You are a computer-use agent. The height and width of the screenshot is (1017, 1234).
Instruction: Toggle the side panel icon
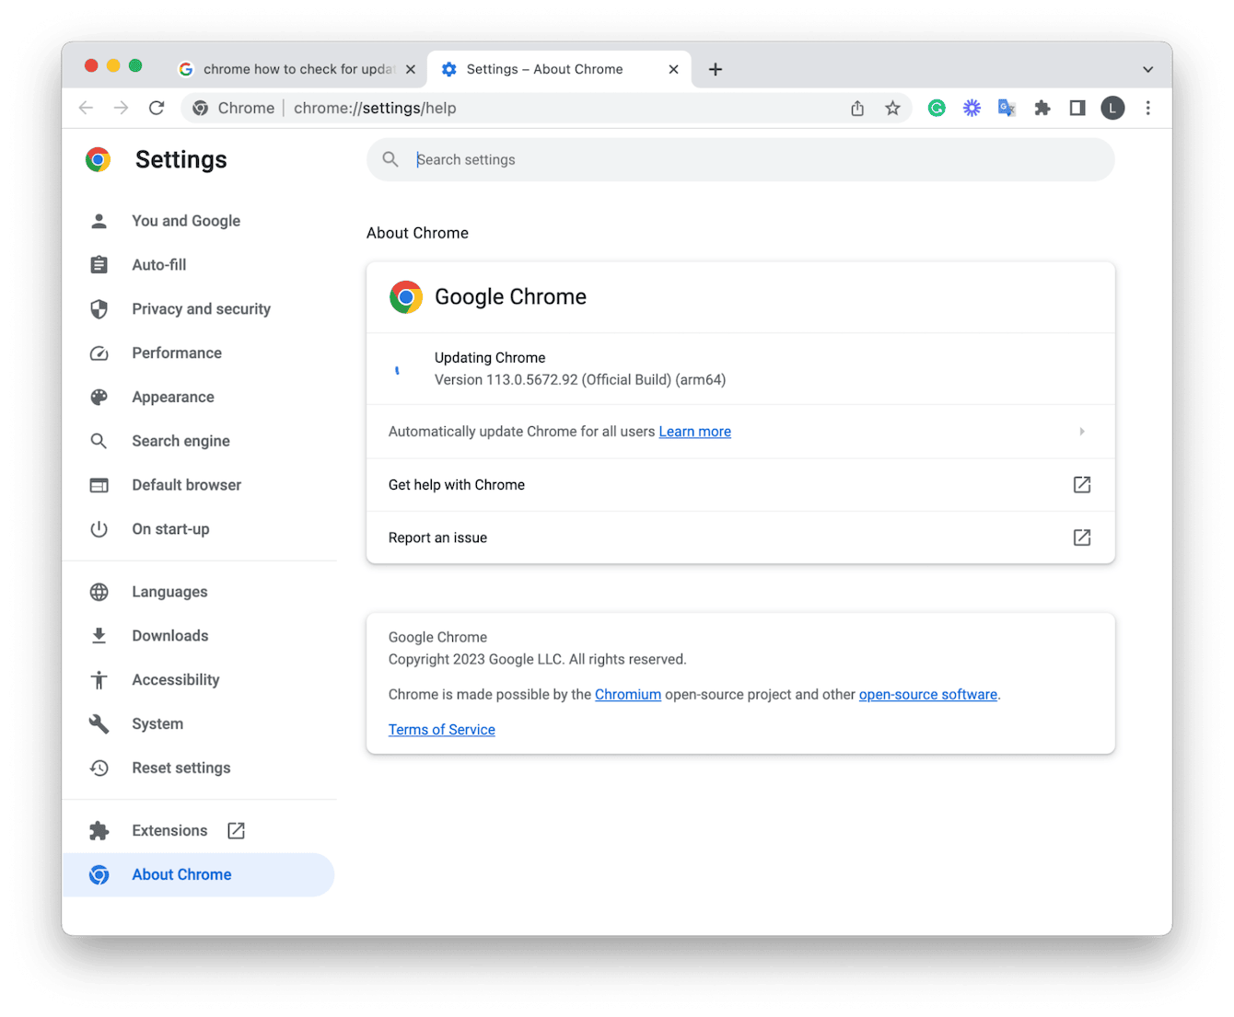1077,108
